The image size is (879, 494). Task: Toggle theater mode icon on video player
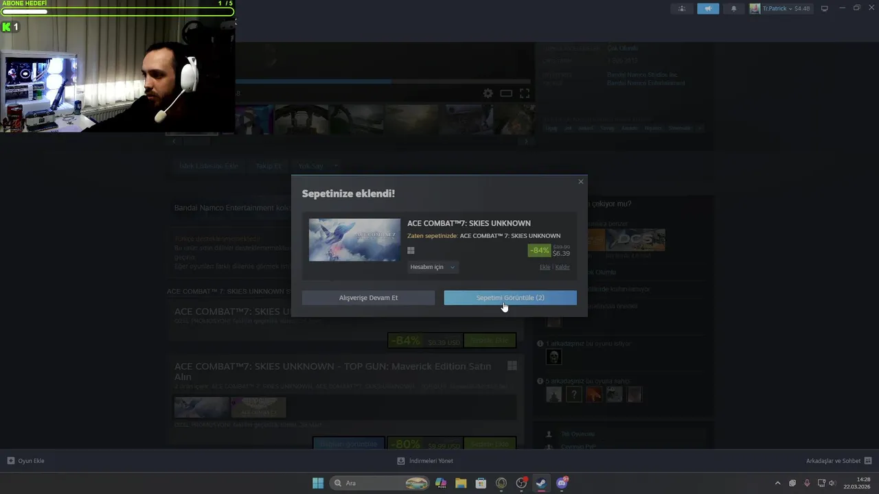(x=506, y=93)
